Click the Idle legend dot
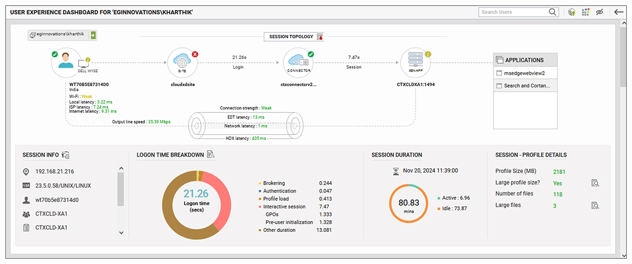The image size is (632, 264). click(x=439, y=208)
